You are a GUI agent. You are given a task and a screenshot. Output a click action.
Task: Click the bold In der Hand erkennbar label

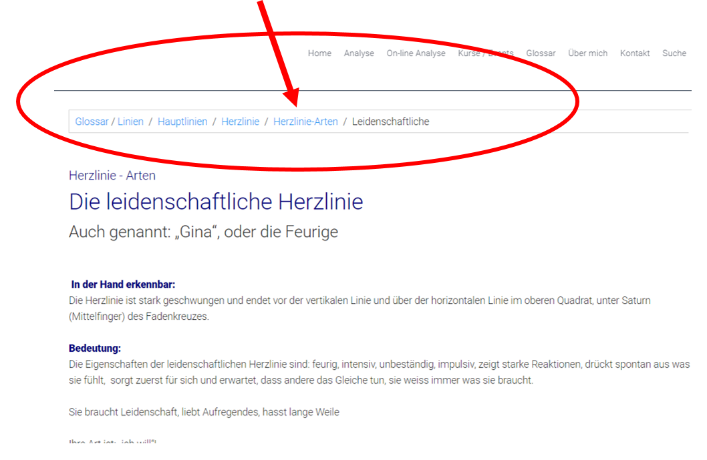click(123, 284)
